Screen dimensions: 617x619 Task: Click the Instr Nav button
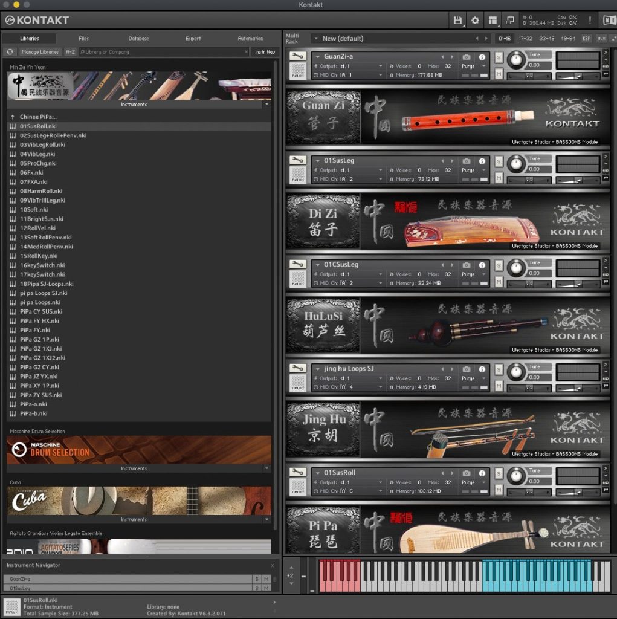(265, 52)
